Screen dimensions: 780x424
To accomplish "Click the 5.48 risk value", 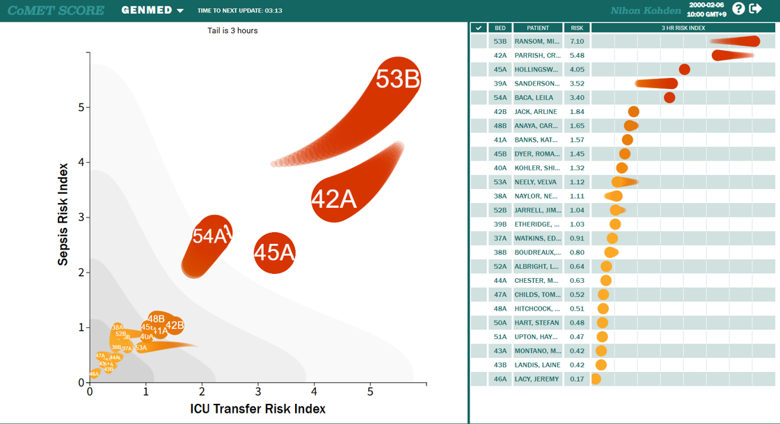I will click(x=577, y=55).
